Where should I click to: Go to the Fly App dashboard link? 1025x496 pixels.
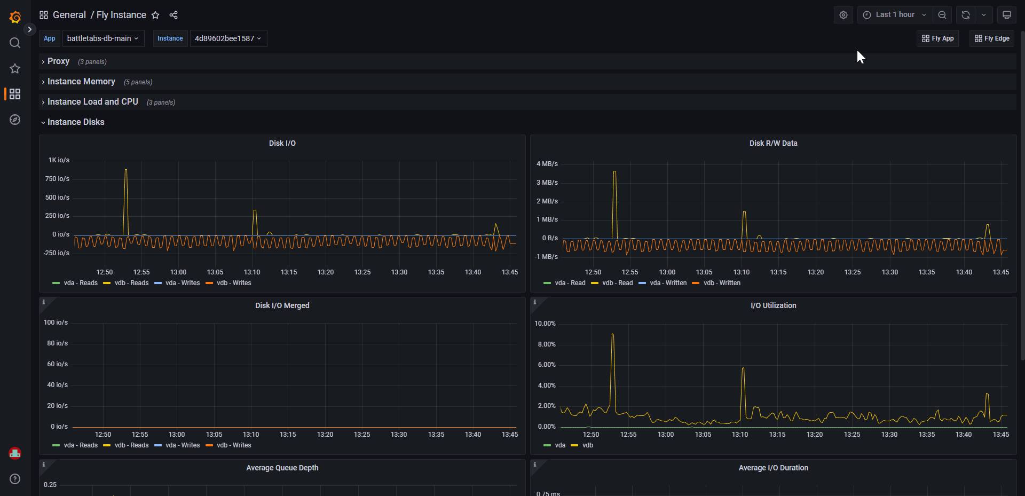937,38
